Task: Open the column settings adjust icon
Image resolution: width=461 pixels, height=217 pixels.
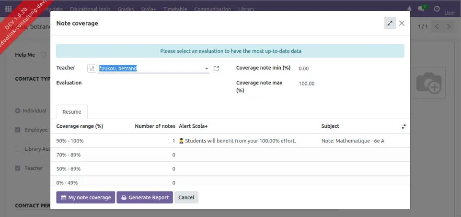Action: [x=403, y=126]
